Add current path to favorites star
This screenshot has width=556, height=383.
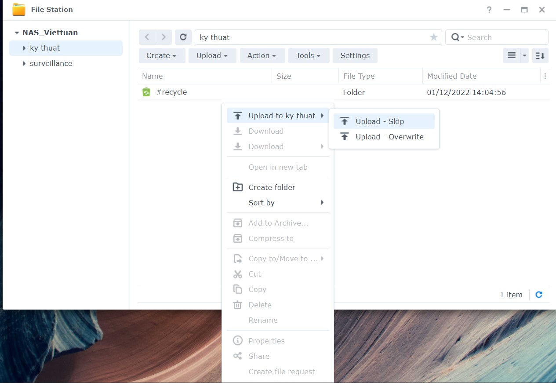coord(434,37)
